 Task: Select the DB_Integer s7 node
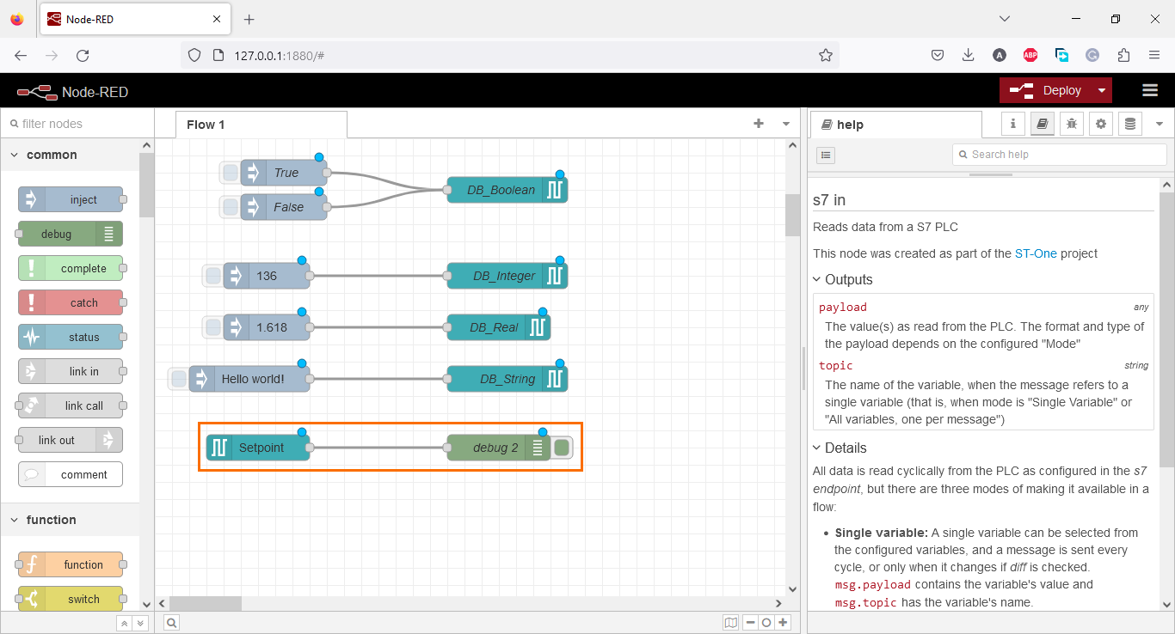click(508, 276)
